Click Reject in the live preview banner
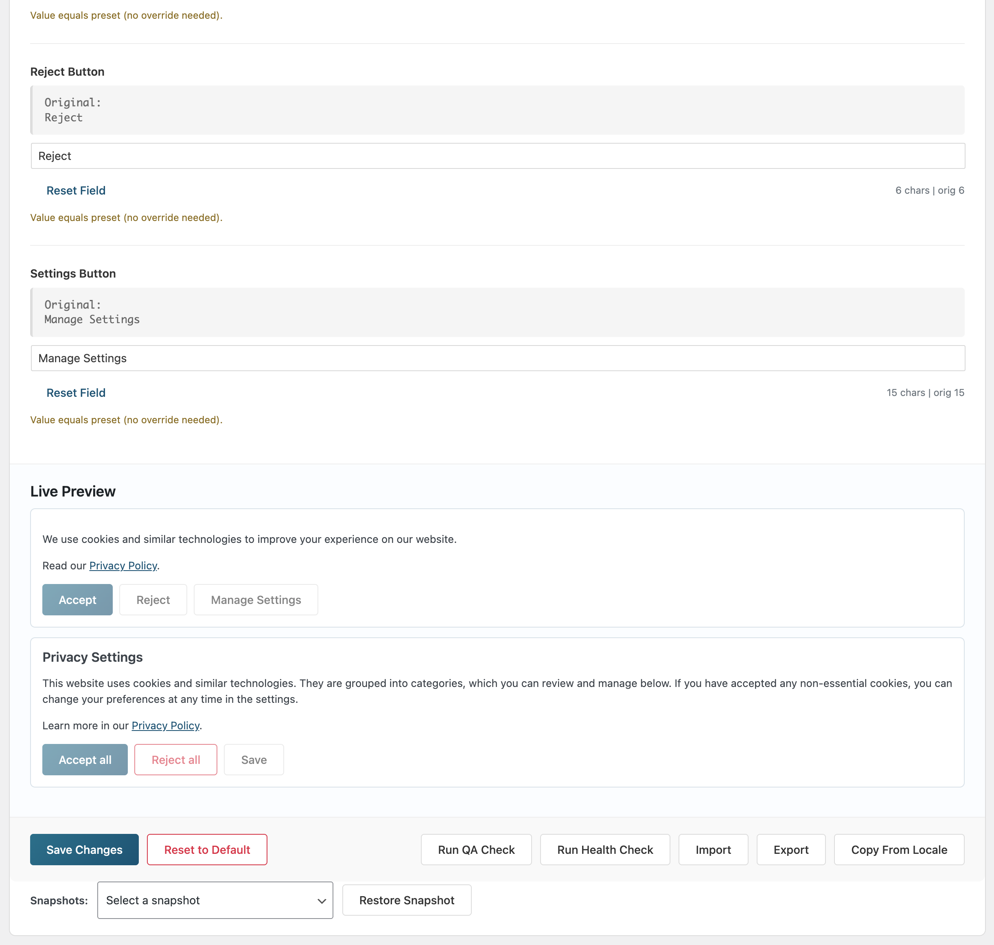The image size is (994, 945). (153, 599)
